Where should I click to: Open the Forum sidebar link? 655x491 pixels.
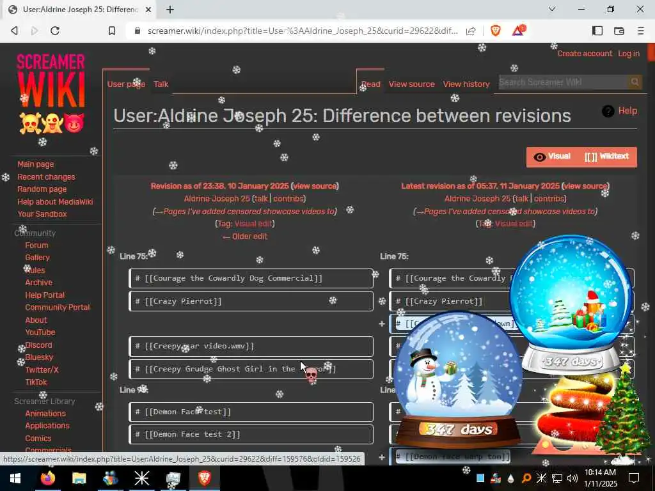(36, 245)
